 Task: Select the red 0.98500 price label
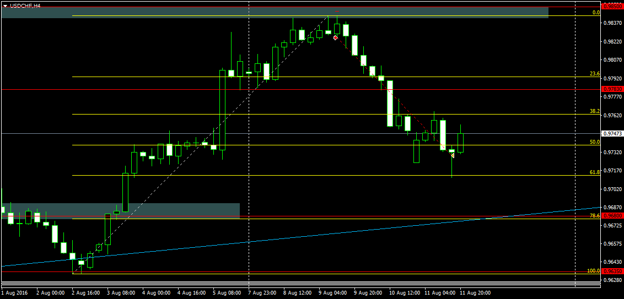point(613,7)
